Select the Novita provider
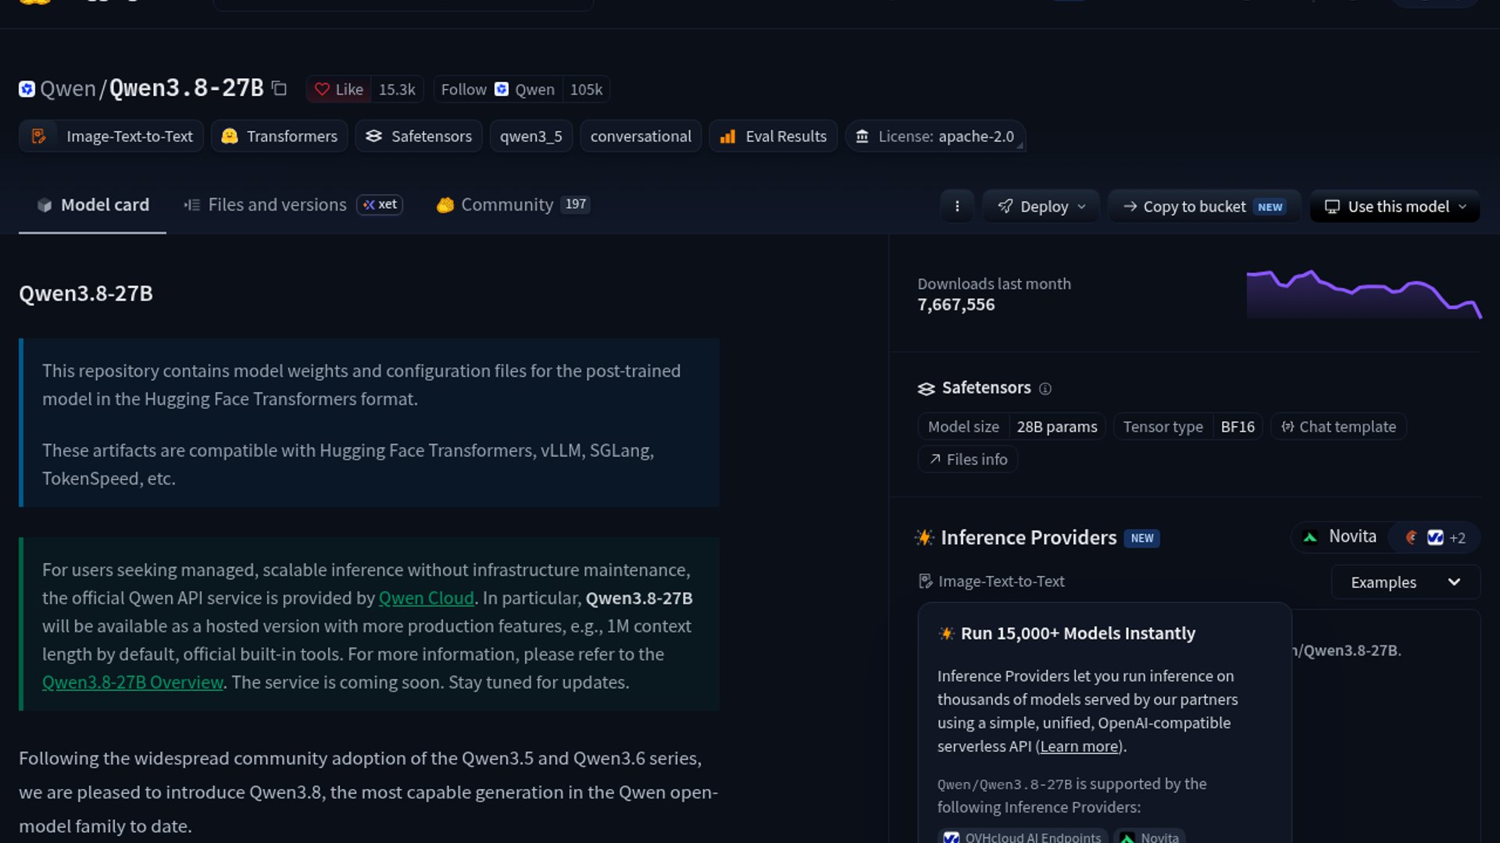The image size is (1500, 843). click(1340, 537)
